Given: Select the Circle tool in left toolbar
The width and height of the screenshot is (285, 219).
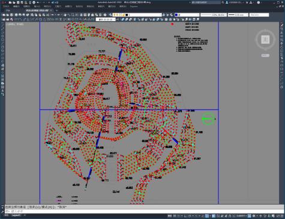Looking at the screenshot, I should coord(2,47).
